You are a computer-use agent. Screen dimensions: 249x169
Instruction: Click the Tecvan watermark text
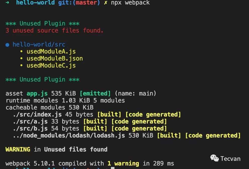[x=230, y=158]
